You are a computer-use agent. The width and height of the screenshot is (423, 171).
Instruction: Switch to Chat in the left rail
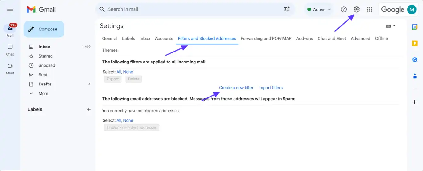tap(10, 50)
